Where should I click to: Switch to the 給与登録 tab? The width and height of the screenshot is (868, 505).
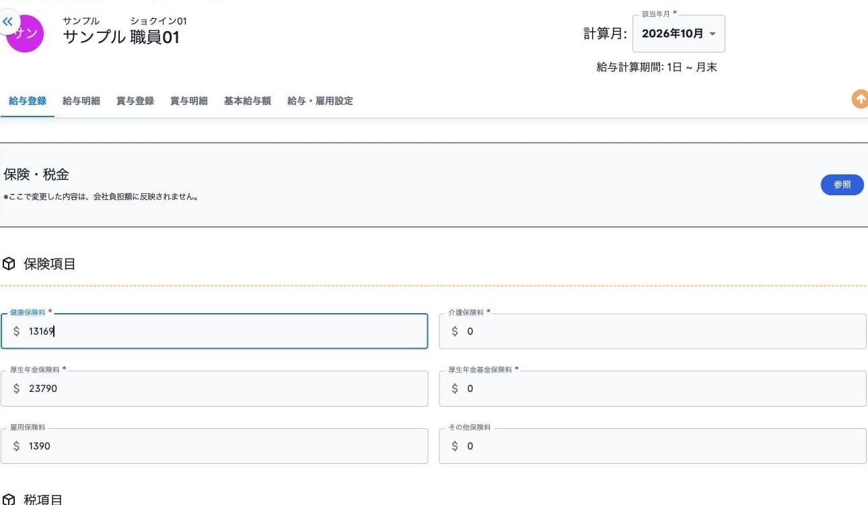coord(28,101)
